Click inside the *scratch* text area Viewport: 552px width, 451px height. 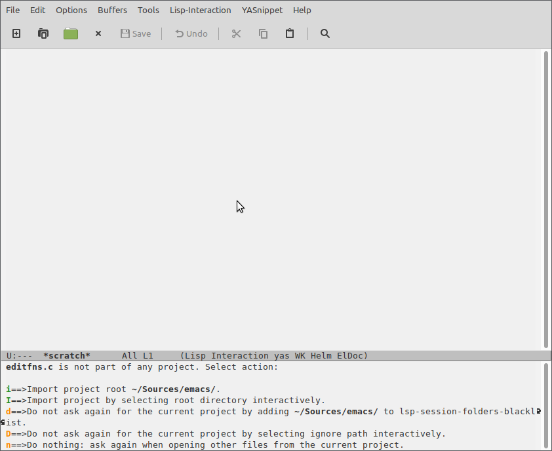(x=271, y=199)
